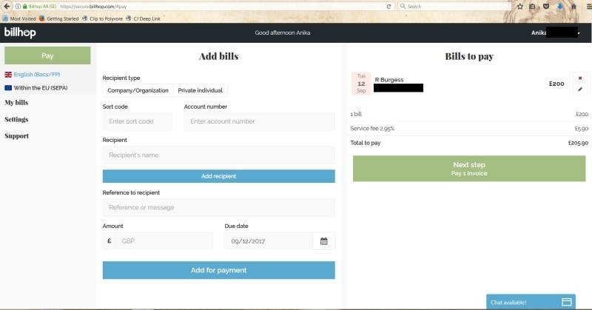This screenshot has height=310, width=592.
Task: Click the billhop logo
Action: point(20,33)
